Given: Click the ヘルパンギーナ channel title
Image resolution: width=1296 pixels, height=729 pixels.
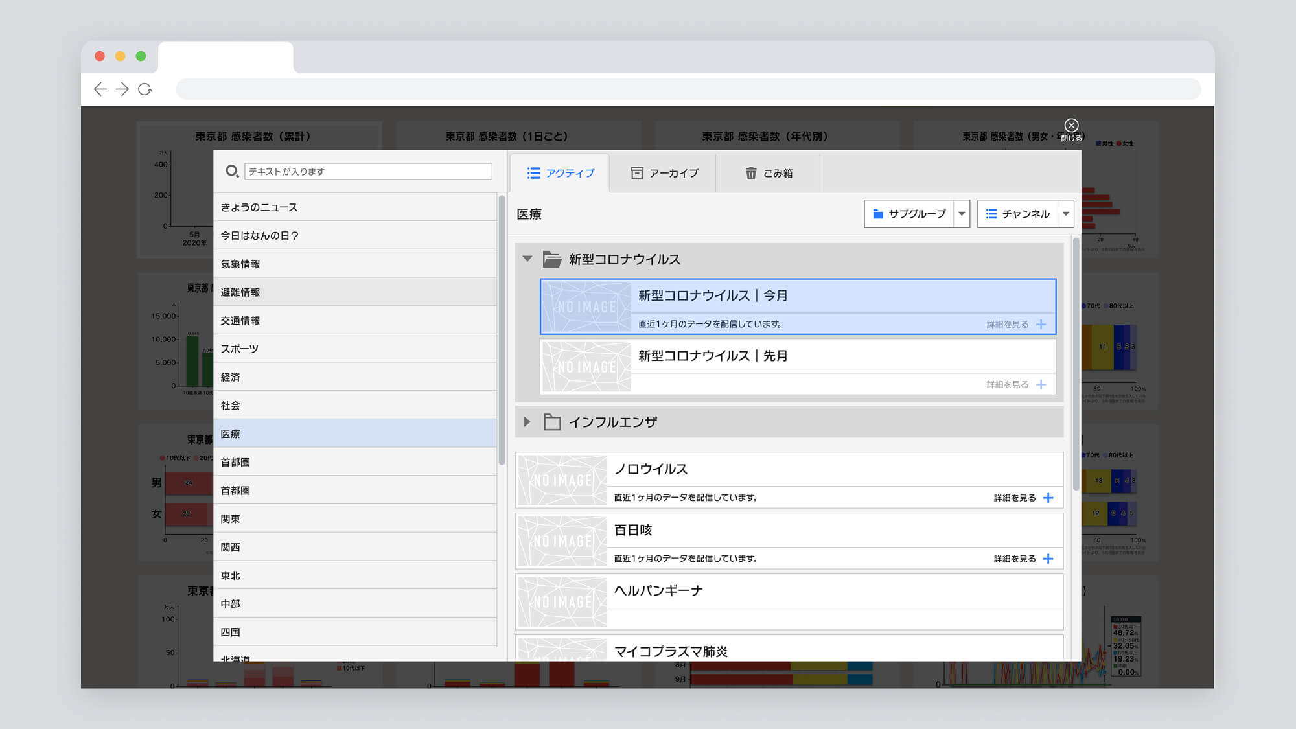Looking at the screenshot, I should coord(658,591).
